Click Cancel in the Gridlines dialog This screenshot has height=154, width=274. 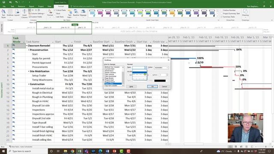coord(164,86)
